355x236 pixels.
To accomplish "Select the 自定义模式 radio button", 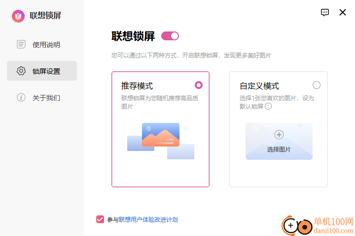I will [x=316, y=85].
